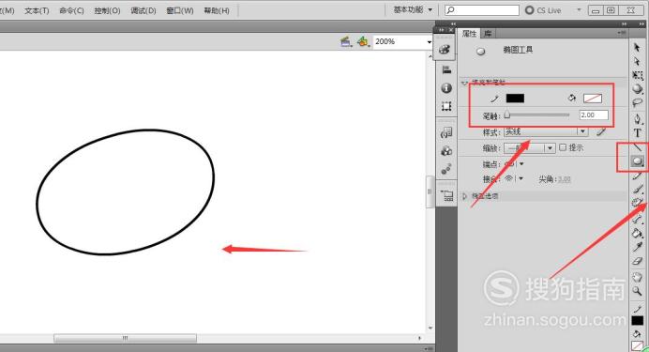Activate the Zoom magnifier tool
Screen dimensions: 649x352
point(637,292)
